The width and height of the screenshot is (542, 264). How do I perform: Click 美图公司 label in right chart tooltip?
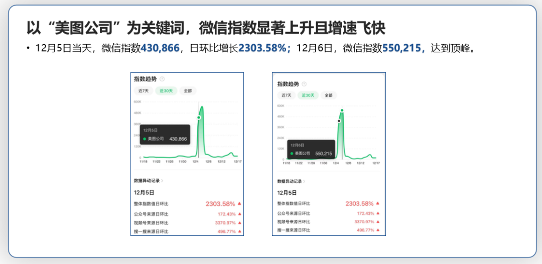[x=303, y=154]
